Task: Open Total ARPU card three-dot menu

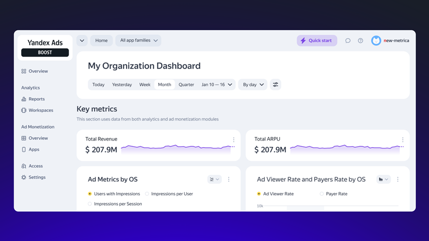Action: point(403,140)
